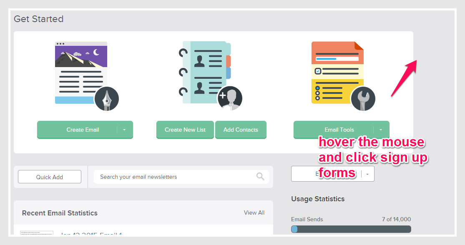This screenshot has height=245, width=465.
Task: Click the Email Tools button
Action: (x=334, y=130)
